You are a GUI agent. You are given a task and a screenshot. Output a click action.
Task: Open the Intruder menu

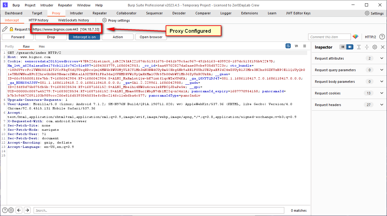pos(47,5)
